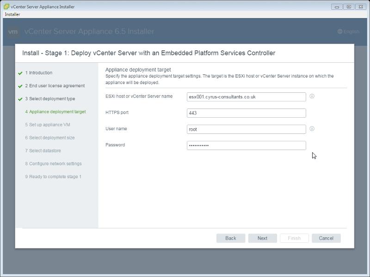The height and width of the screenshot is (277, 370).
Task: Select step 9 Ready to complete stage 1
Action: 53,176
